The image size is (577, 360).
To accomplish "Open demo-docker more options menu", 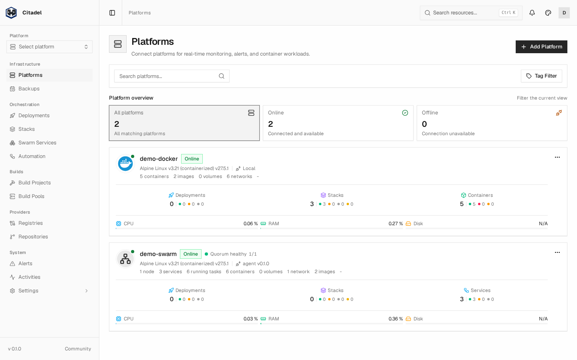I will (x=557, y=157).
